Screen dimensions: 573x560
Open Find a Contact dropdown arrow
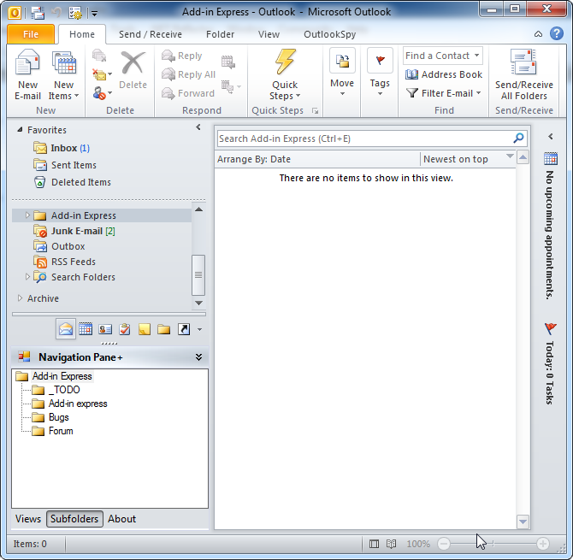click(x=476, y=56)
